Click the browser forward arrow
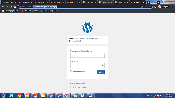The image size is (175, 98). click(7, 7)
